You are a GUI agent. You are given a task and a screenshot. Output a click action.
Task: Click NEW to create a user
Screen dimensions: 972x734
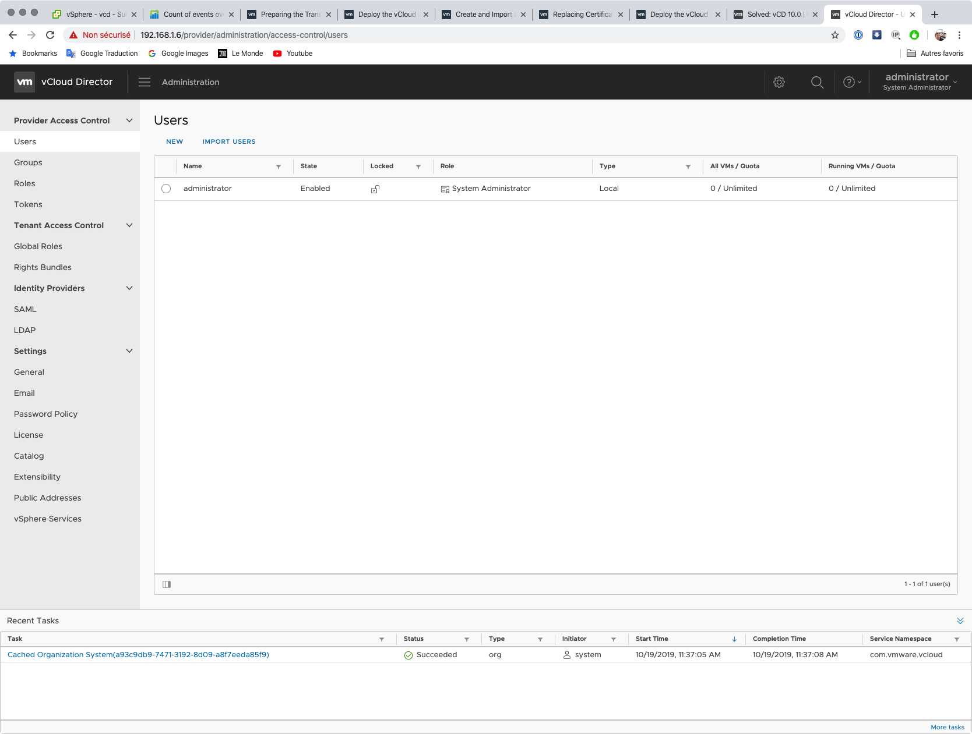click(x=175, y=141)
